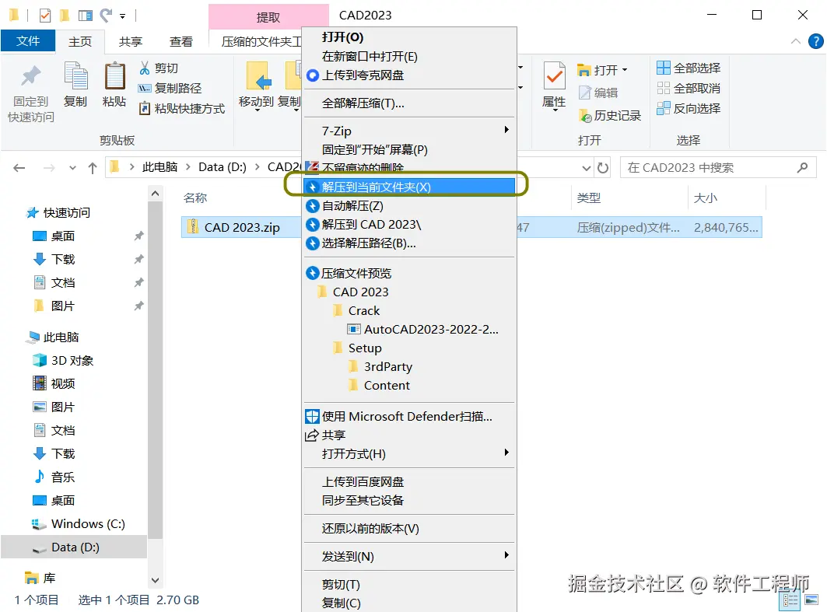This screenshot has height=612, width=827.
Task: Select the Extract (提取) contextual tab
Action: pos(268,17)
